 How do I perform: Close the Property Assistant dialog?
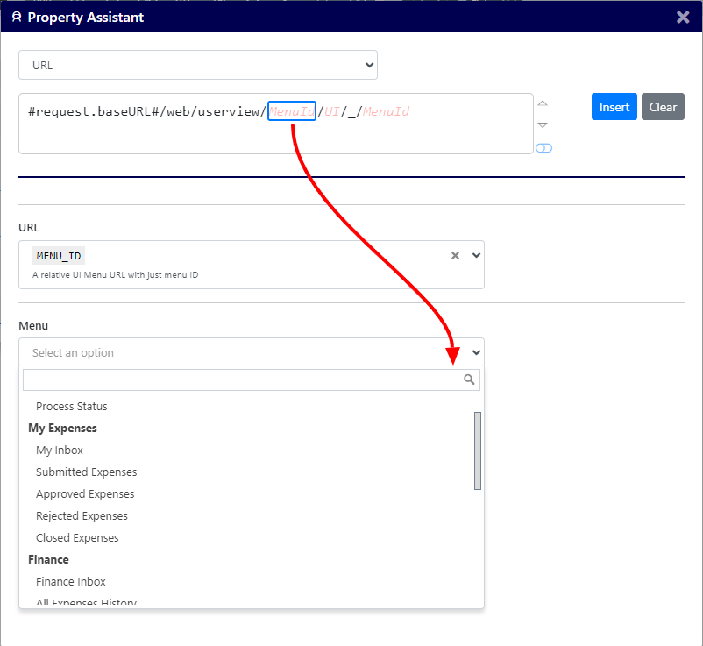point(683,17)
